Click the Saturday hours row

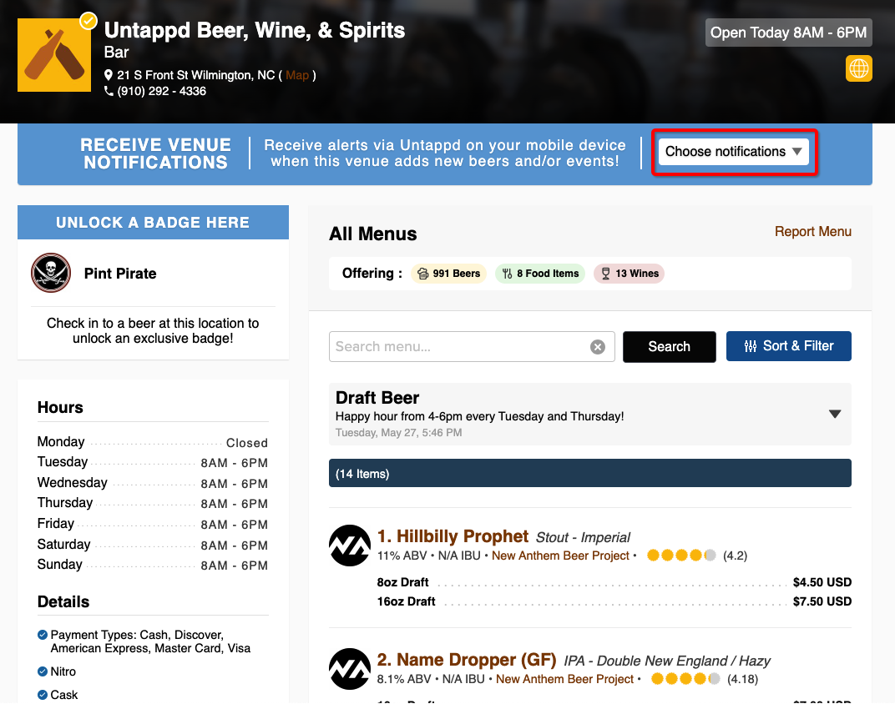(153, 545)
